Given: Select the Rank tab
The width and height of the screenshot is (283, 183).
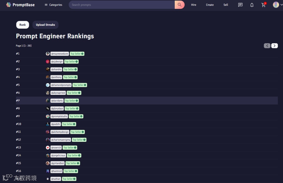Looking at the screenshot, I should [x=23, y=25].
